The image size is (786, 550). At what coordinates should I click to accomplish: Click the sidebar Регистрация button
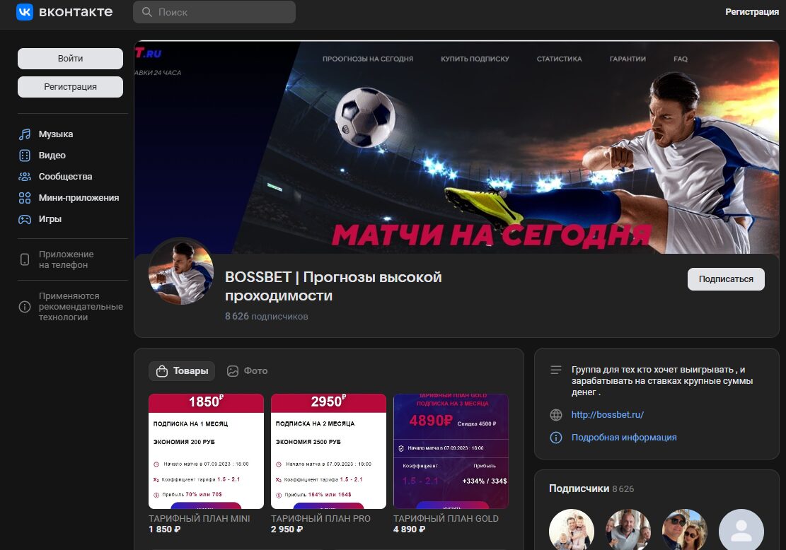point(70,87)
